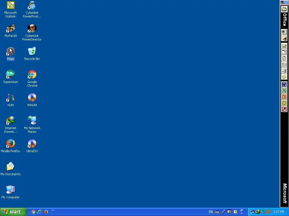Launch Firefox from the Quick Launch bar
Screen dimensions: 289x216
[x=46, y=212]
